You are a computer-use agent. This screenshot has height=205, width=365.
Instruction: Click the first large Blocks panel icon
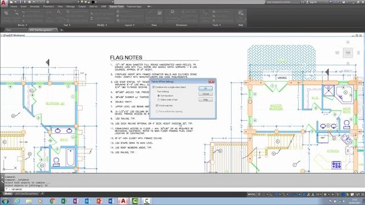click(6, 13)
